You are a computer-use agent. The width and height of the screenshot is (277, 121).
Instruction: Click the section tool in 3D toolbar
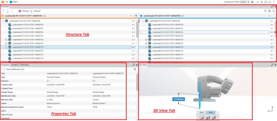pyautogui.click(x=208, y=117)
